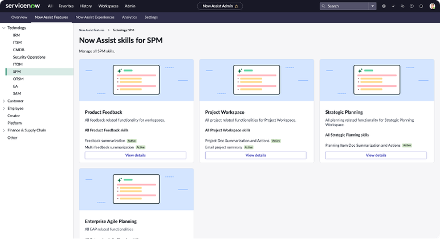Select EA in the sidebar

point(15,86)
